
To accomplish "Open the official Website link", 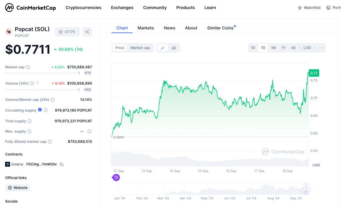I will click(18, 188).
